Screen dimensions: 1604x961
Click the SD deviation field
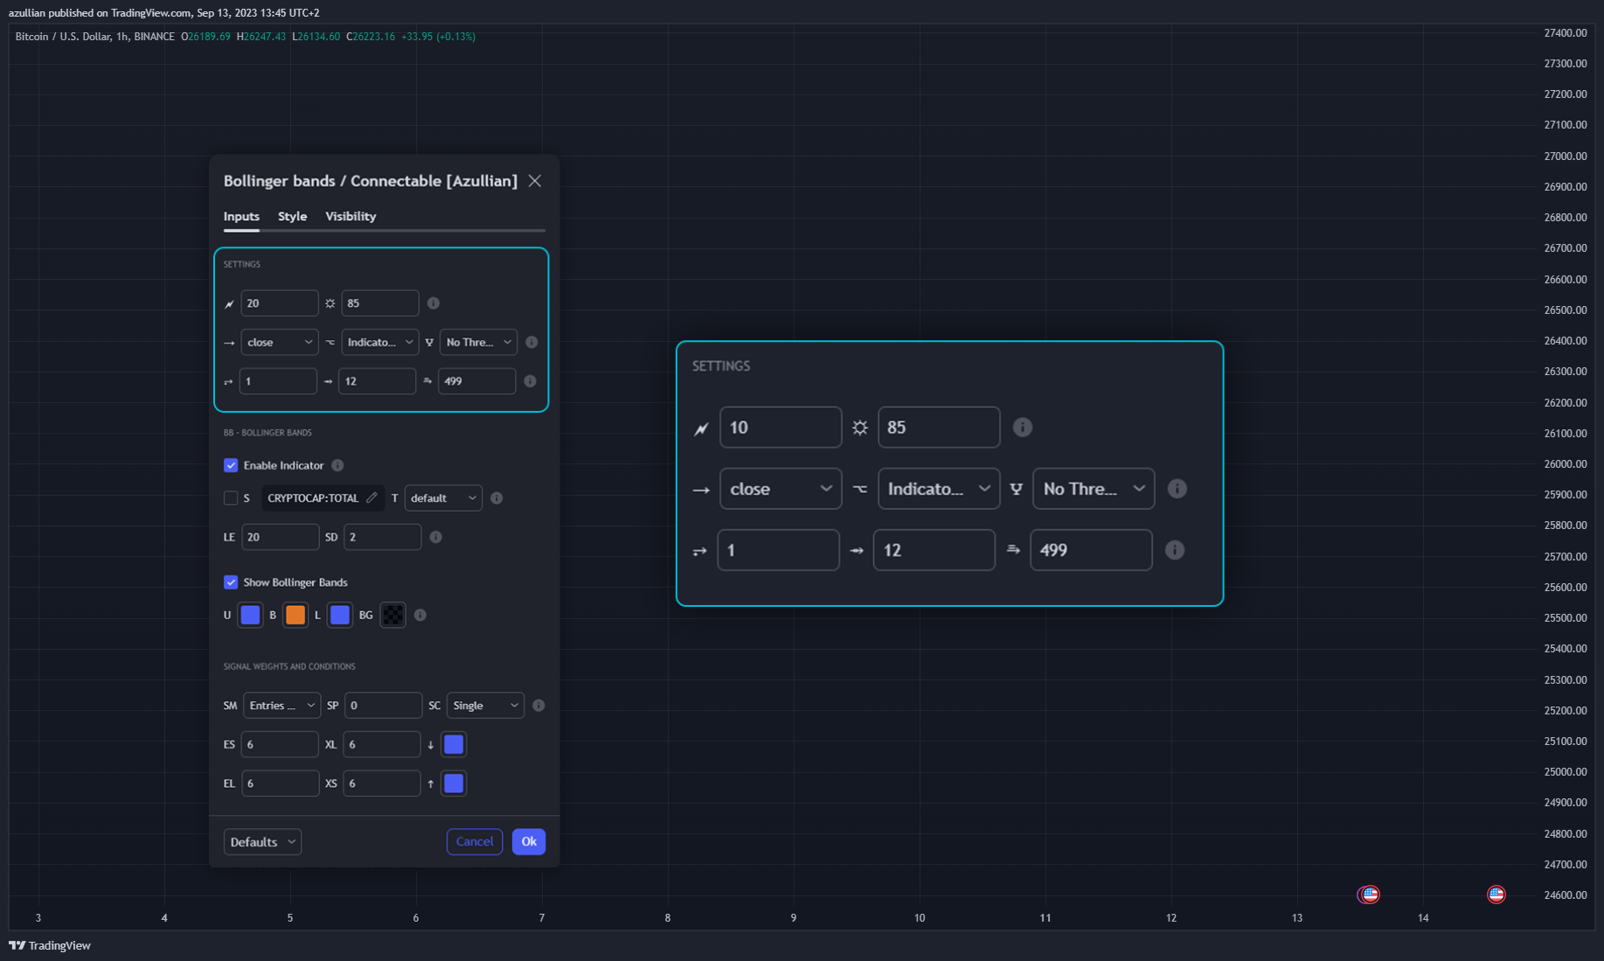click(382, 537)
